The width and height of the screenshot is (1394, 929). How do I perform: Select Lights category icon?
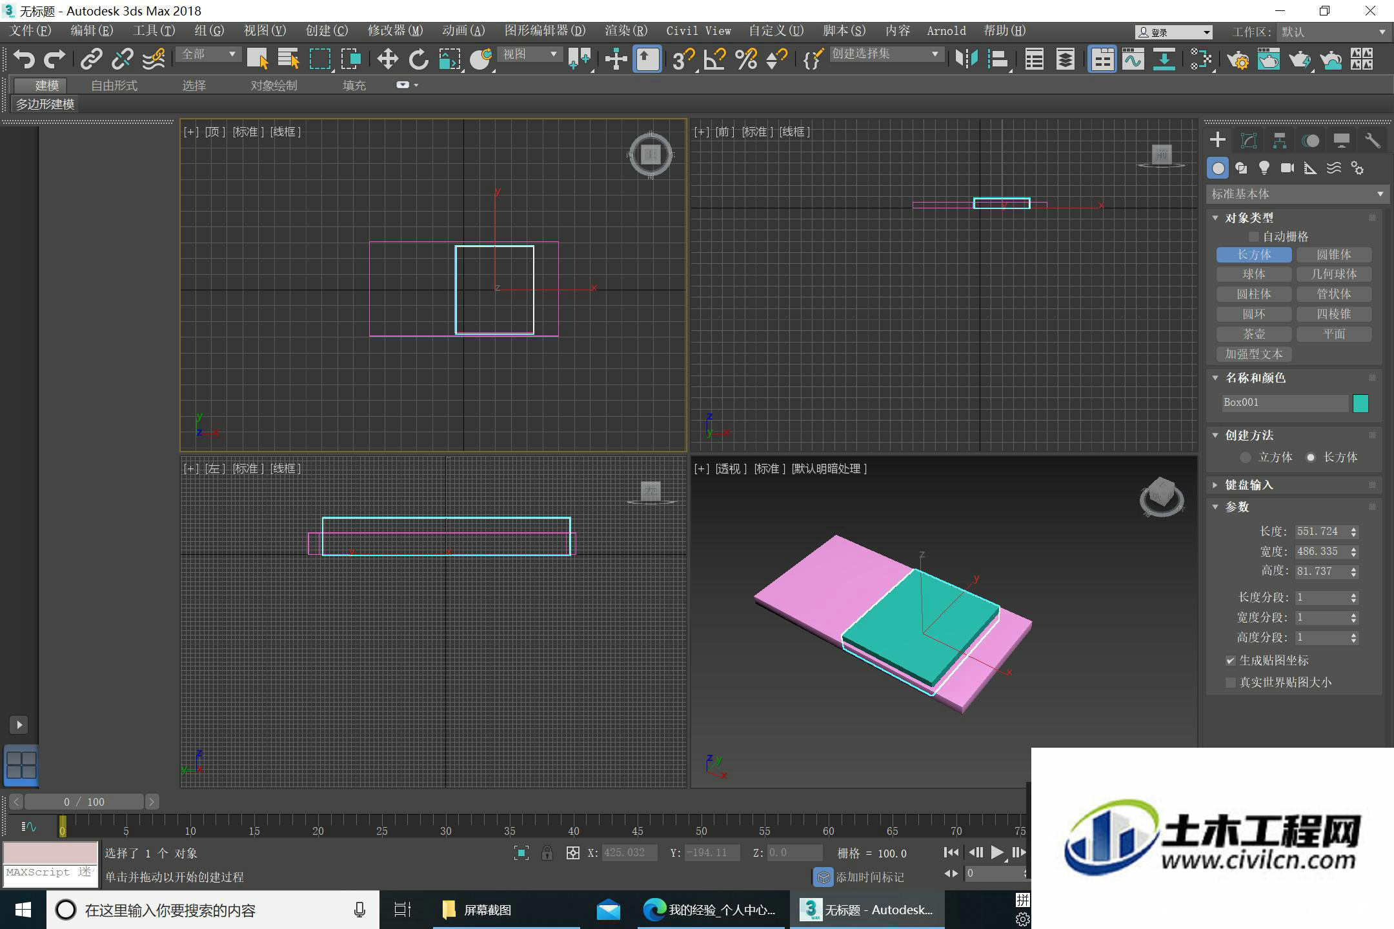tap(1264, 168)
